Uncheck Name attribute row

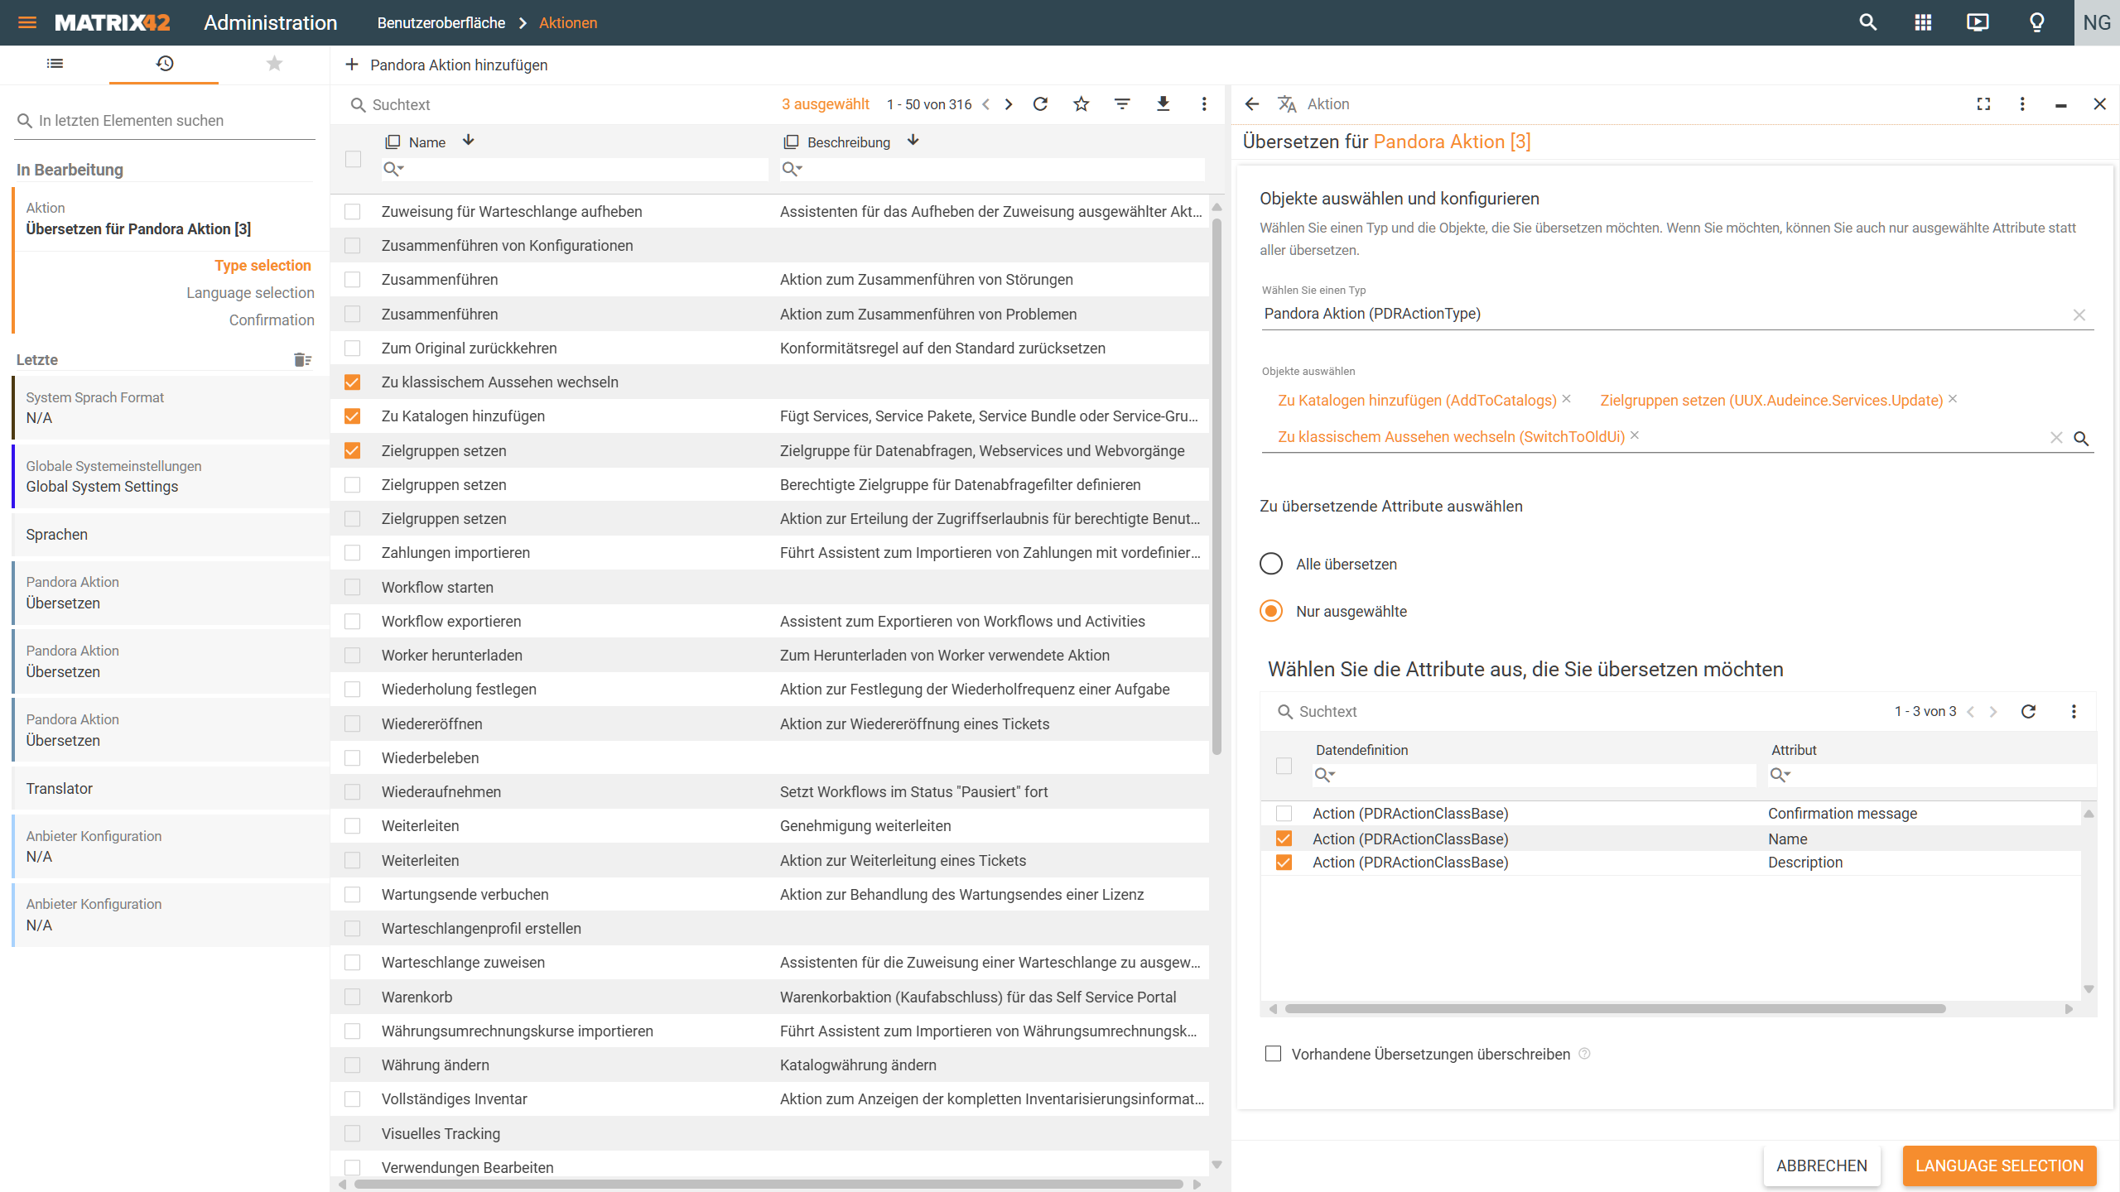pyautogui.click(x=1284, y=839)
